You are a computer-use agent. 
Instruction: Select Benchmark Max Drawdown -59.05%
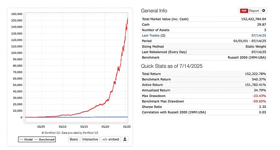tap(259, 101)
